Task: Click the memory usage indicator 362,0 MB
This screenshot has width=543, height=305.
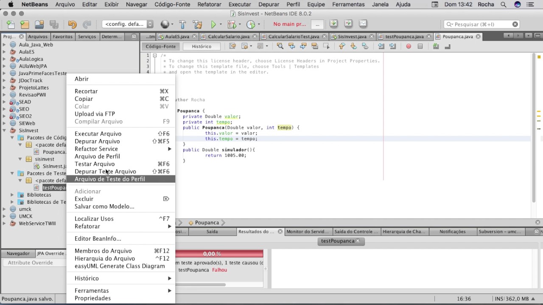Action: coord(517,299)
